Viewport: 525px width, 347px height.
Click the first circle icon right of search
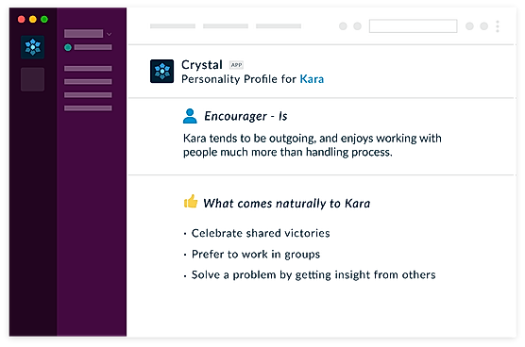click(x=469, y=26)
